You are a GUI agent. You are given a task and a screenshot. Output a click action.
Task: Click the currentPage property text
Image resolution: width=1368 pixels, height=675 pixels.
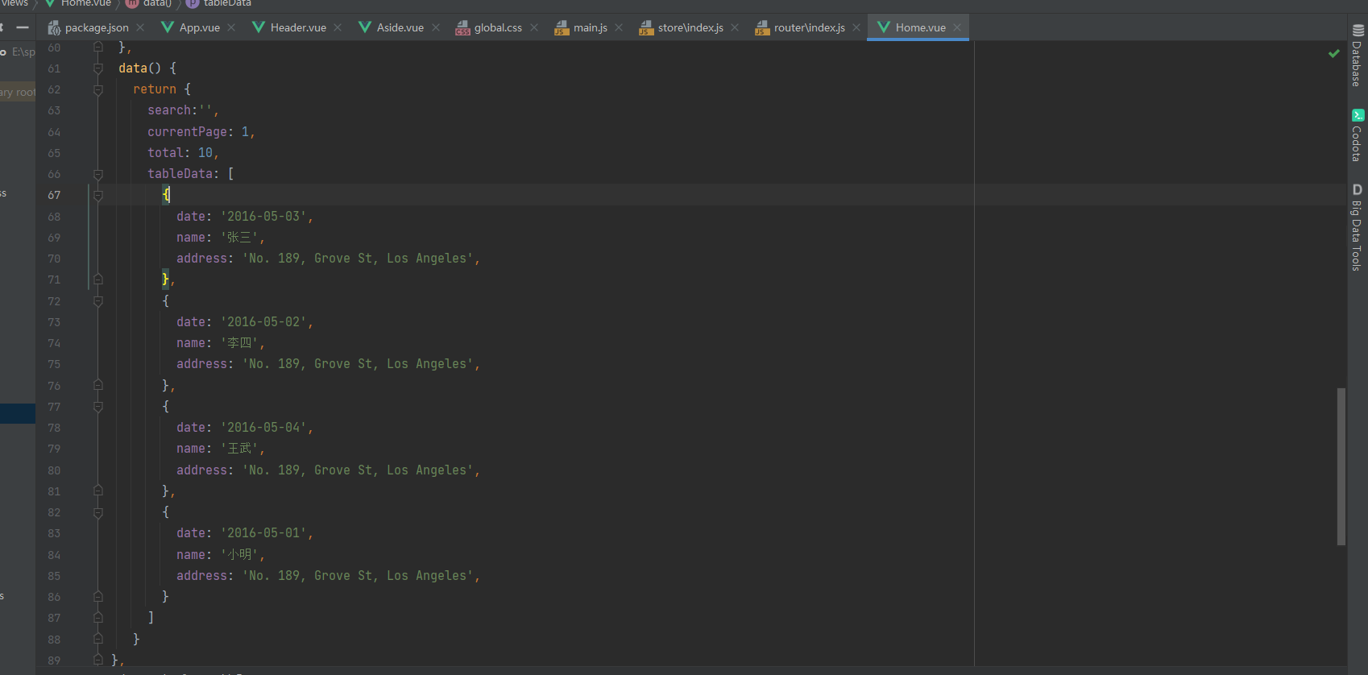click(187, 131)
